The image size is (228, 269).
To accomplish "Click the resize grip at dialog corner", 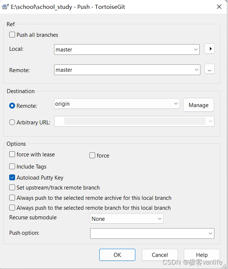I will point(224,266).
